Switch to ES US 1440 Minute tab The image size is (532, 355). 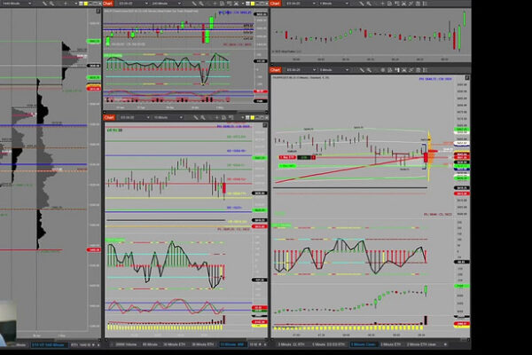[49, 344]
